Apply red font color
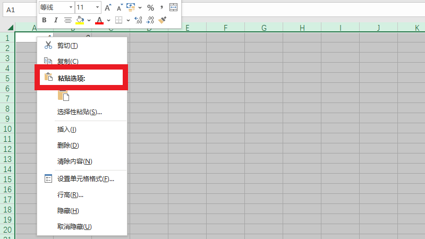This screenshot has width=425, height=239. coord(99,20)
